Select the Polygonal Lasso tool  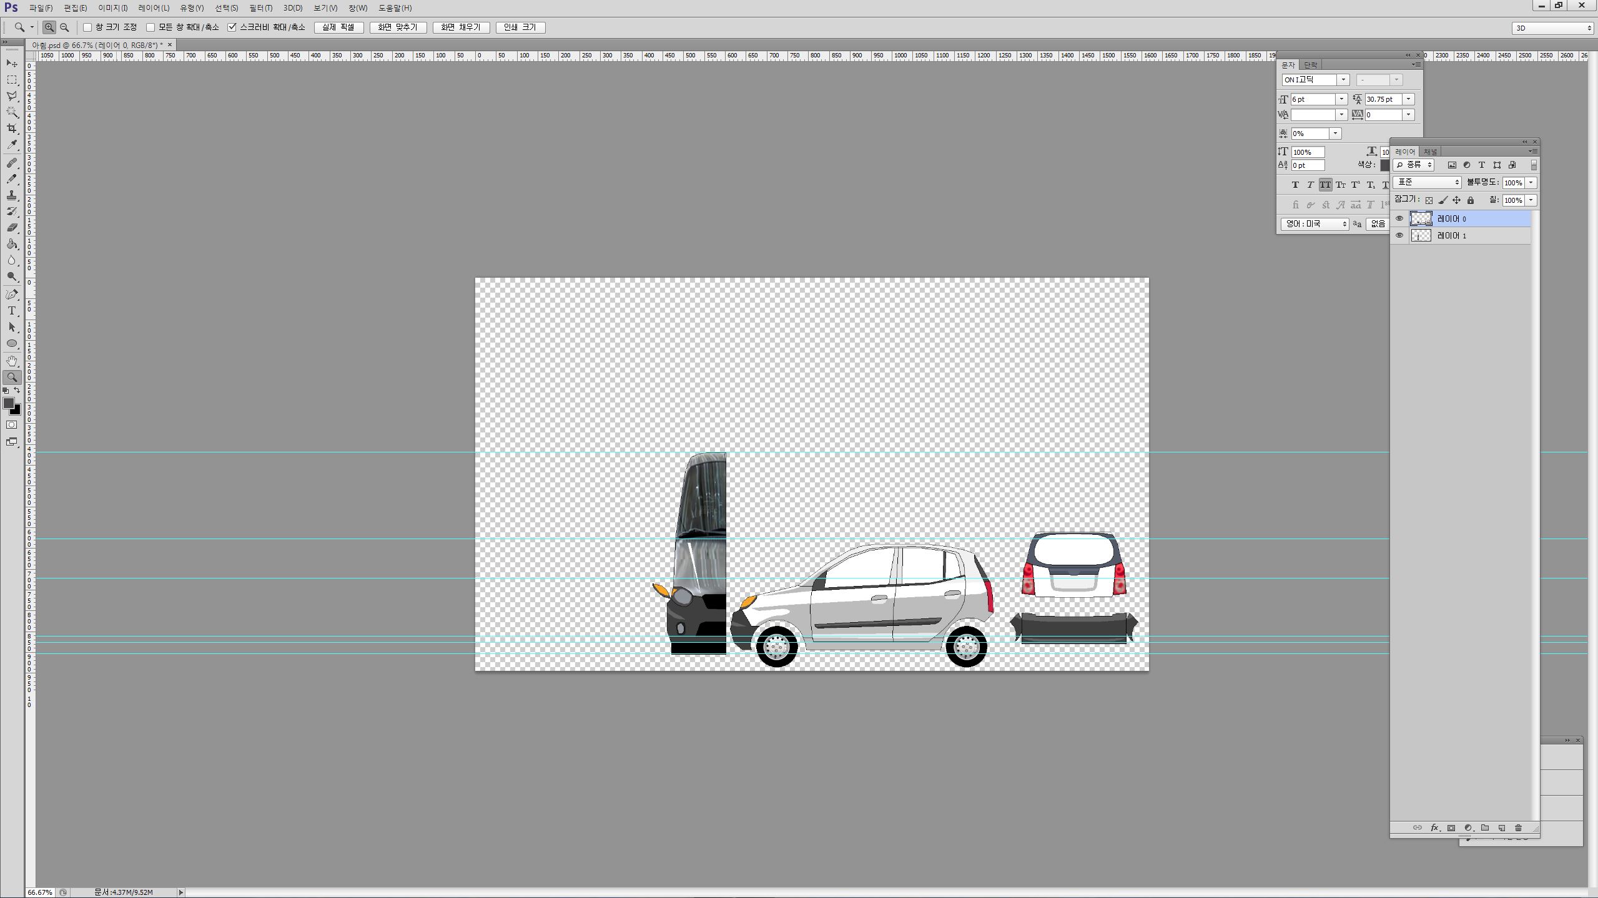pos(12,96)
